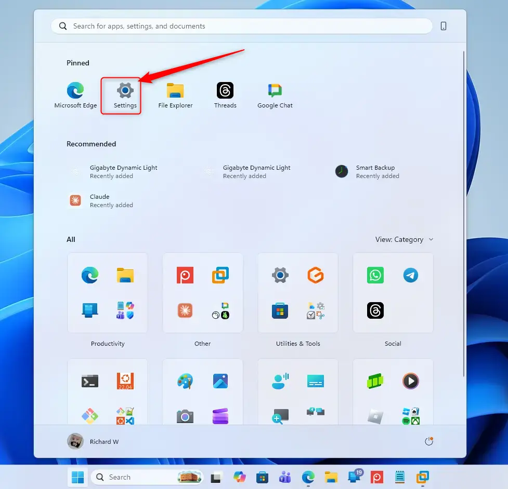
Task: Click the Start menu search field
Action: click(x=241, y=26)
